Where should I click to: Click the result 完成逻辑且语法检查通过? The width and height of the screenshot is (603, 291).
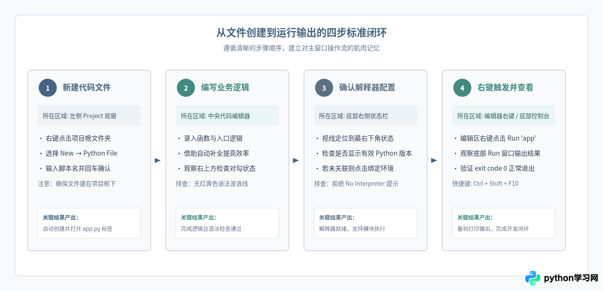pos(211,229)
